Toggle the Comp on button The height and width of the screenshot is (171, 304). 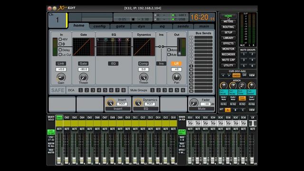(x=143, y=63)
